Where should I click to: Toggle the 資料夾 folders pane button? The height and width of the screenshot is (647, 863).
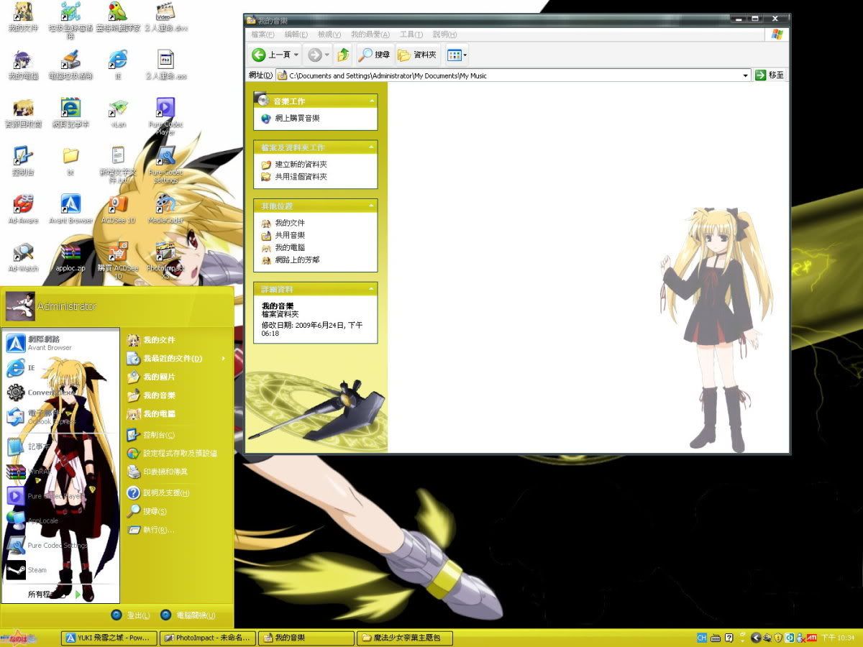[x=418, y=55]
